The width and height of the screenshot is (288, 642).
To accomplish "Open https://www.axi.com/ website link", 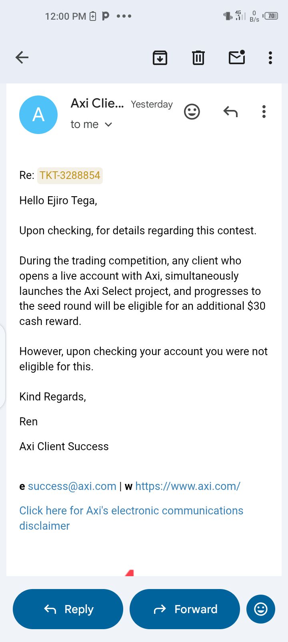I will [188, 486].
